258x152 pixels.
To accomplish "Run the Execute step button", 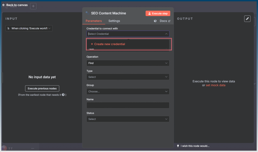I will (158, 14).
